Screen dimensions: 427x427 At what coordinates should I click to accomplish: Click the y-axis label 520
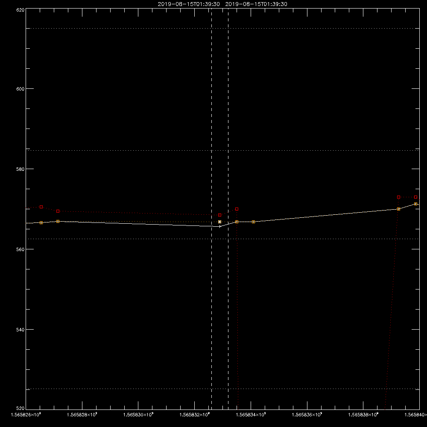click(20, 408)
